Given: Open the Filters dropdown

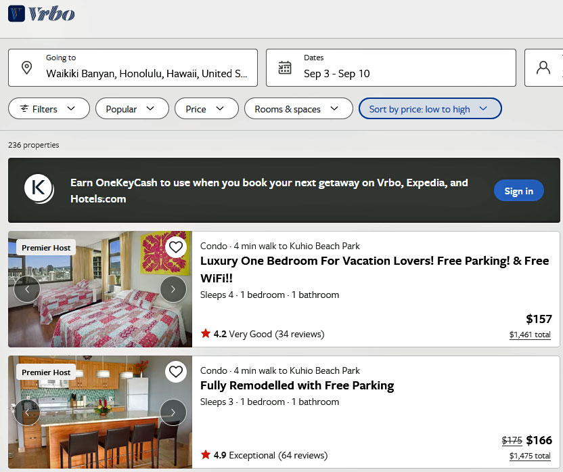Looking at the screenshot, I should [49, 109].
